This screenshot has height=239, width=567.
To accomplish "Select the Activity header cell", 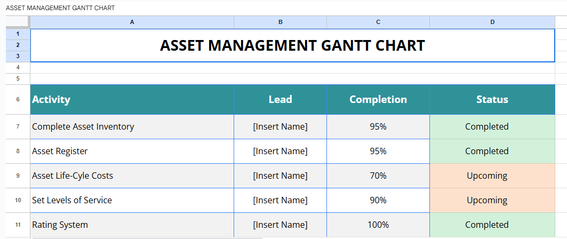I will click(x=132, y=99).
